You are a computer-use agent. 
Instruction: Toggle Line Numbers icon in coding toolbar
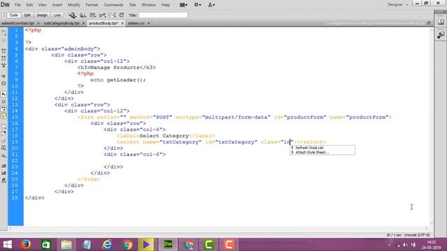coord(3,94)
